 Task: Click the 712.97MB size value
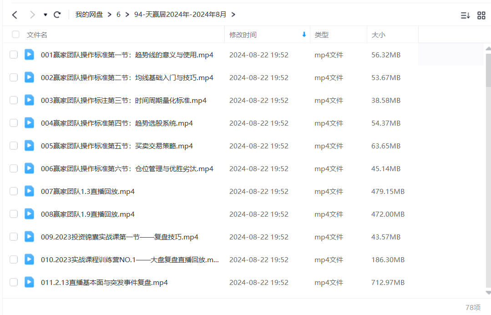(388, 282)
